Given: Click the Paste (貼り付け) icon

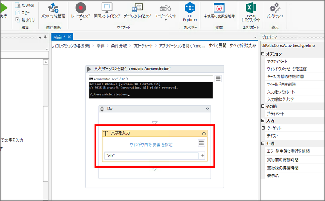Looking at the screenshot, I should click(18, 19).
